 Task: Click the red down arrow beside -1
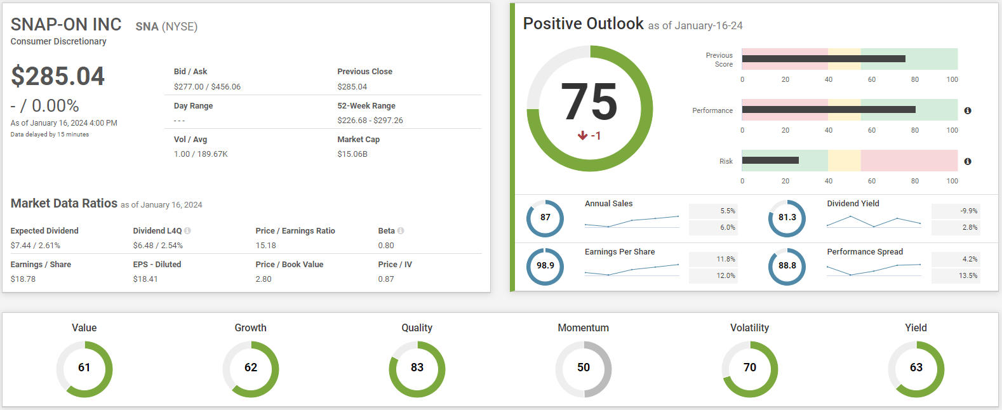pyautogui.click(x=582, y=135)
